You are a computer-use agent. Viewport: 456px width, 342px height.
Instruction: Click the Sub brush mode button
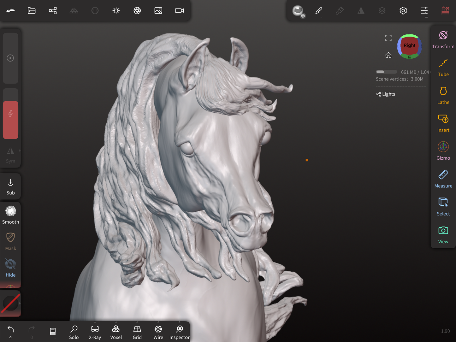(10, 186)
